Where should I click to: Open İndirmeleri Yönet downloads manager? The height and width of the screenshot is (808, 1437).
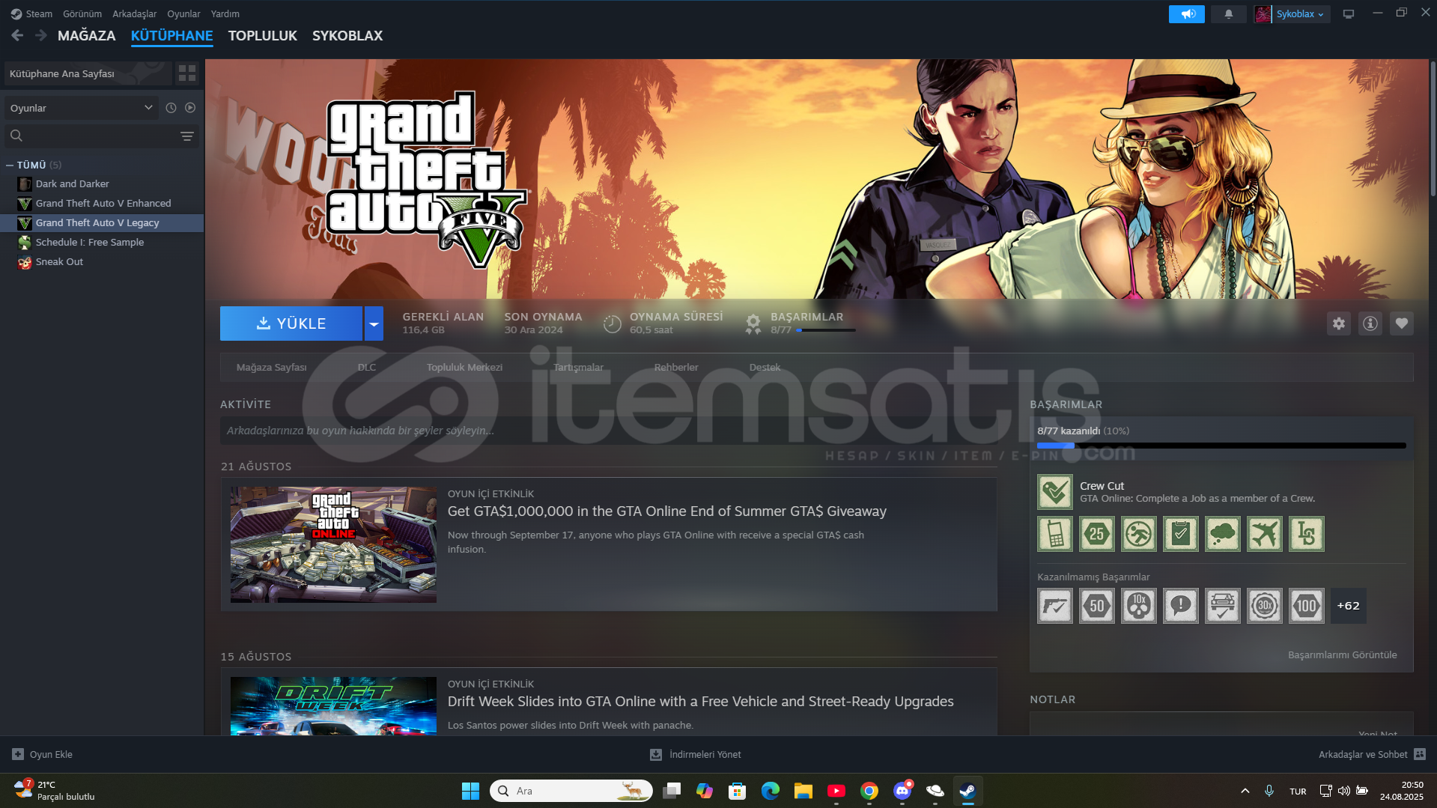point(696,754)
